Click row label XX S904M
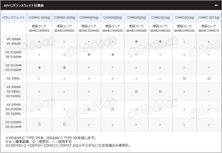Image resolution: width=222 pixels, height=153 pixels. [x=14, y=105]
